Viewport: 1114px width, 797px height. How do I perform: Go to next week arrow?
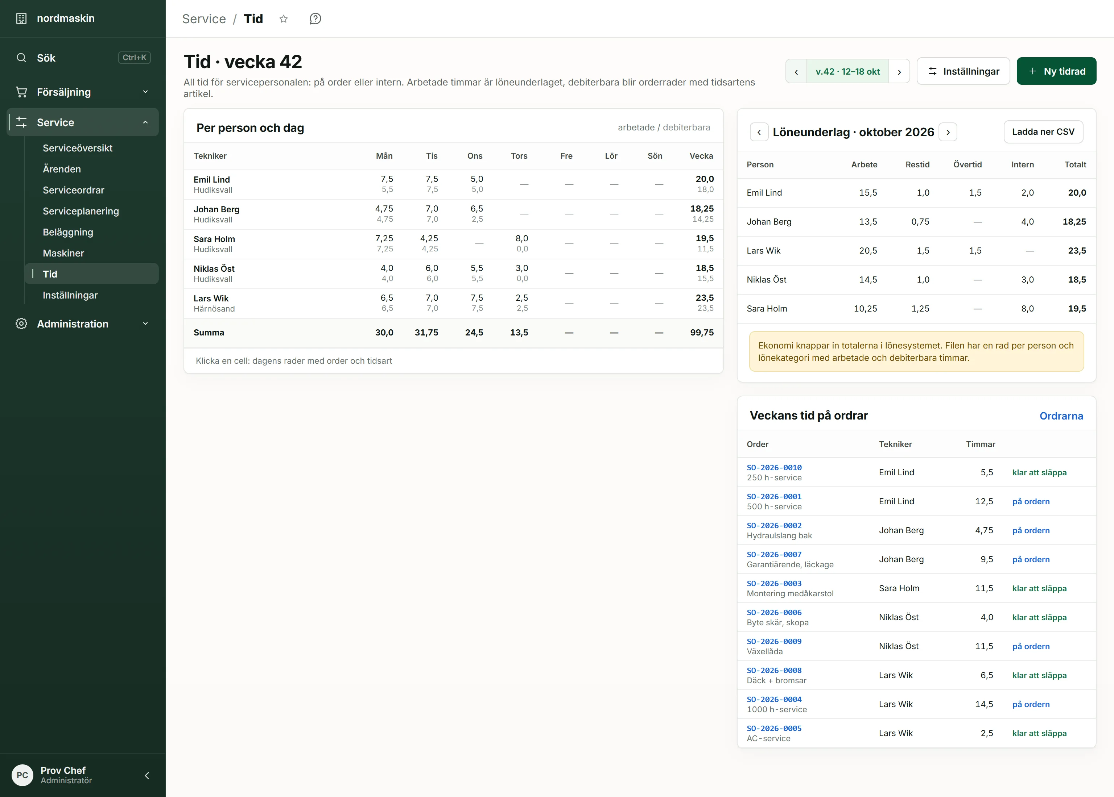899,72
